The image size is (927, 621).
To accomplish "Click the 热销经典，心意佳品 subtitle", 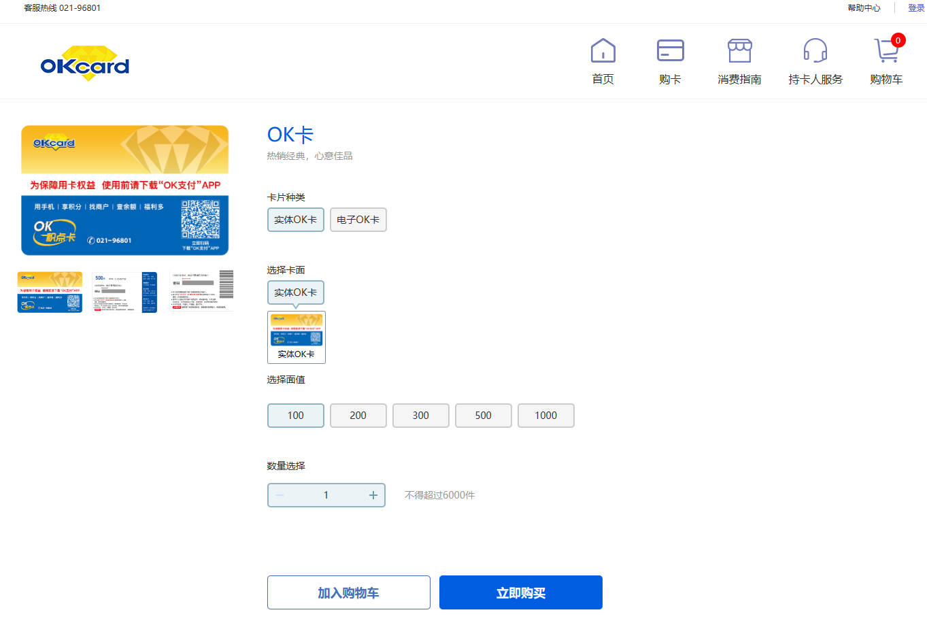I will click(x=309, y=156).
